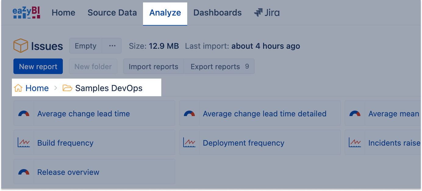
Task: Open the Home breadcrumb link
Action: [x=37, y=88]
